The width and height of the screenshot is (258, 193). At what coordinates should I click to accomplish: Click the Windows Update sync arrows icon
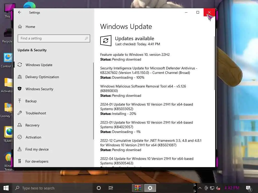(x=20, y=65)
